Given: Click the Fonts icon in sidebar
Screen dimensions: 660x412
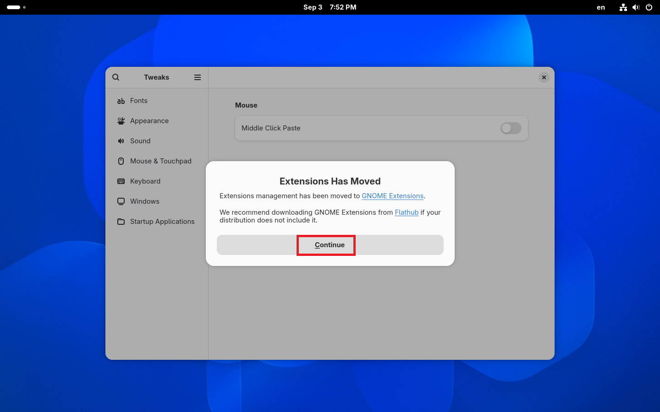Looking at the screenshot, I should coord(121,101).
